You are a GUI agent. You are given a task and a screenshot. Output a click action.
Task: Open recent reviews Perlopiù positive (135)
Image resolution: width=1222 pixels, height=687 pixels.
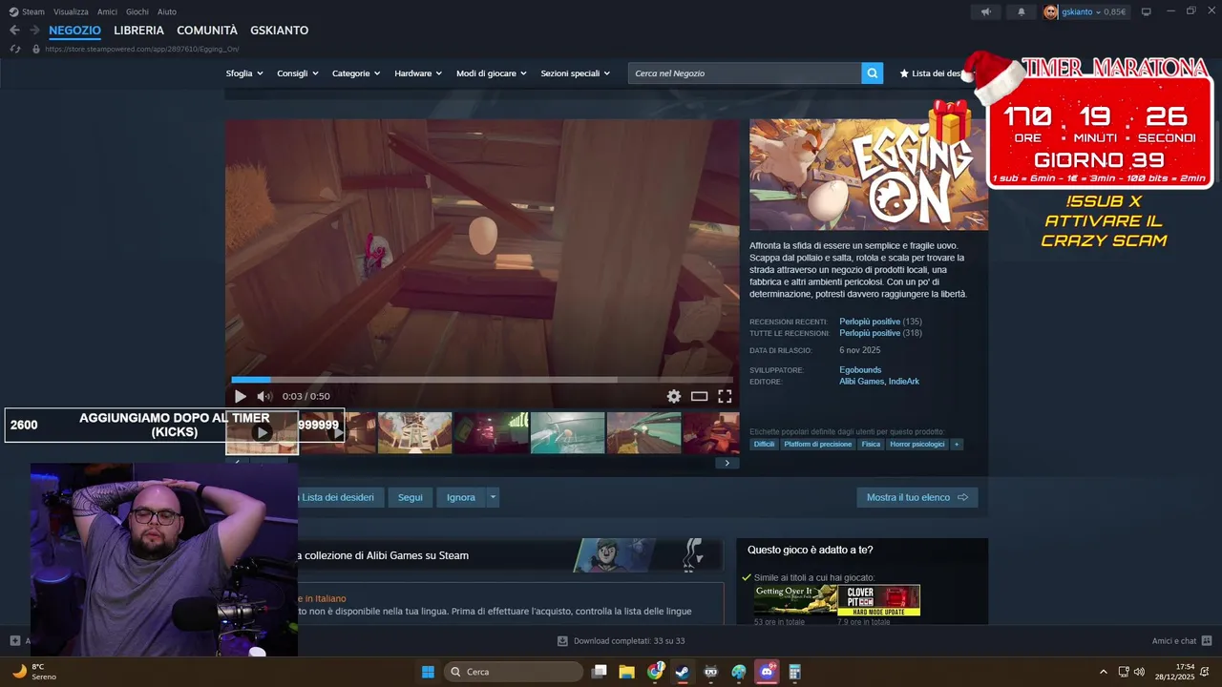pos(880,322)
